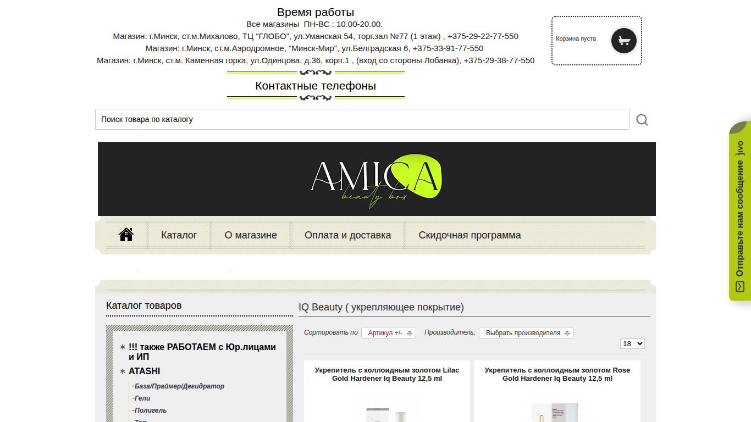Image resolution: width=751 pixels, height=422 pixels.
Task: Select База/Праймер/Дегидратор subcategory
Action: coord(179,386)
